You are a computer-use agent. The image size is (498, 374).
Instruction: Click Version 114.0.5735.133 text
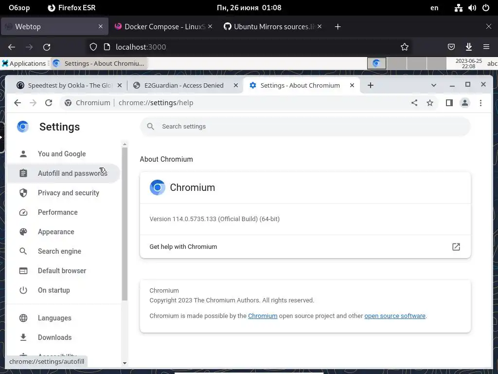tap(214, 219)
